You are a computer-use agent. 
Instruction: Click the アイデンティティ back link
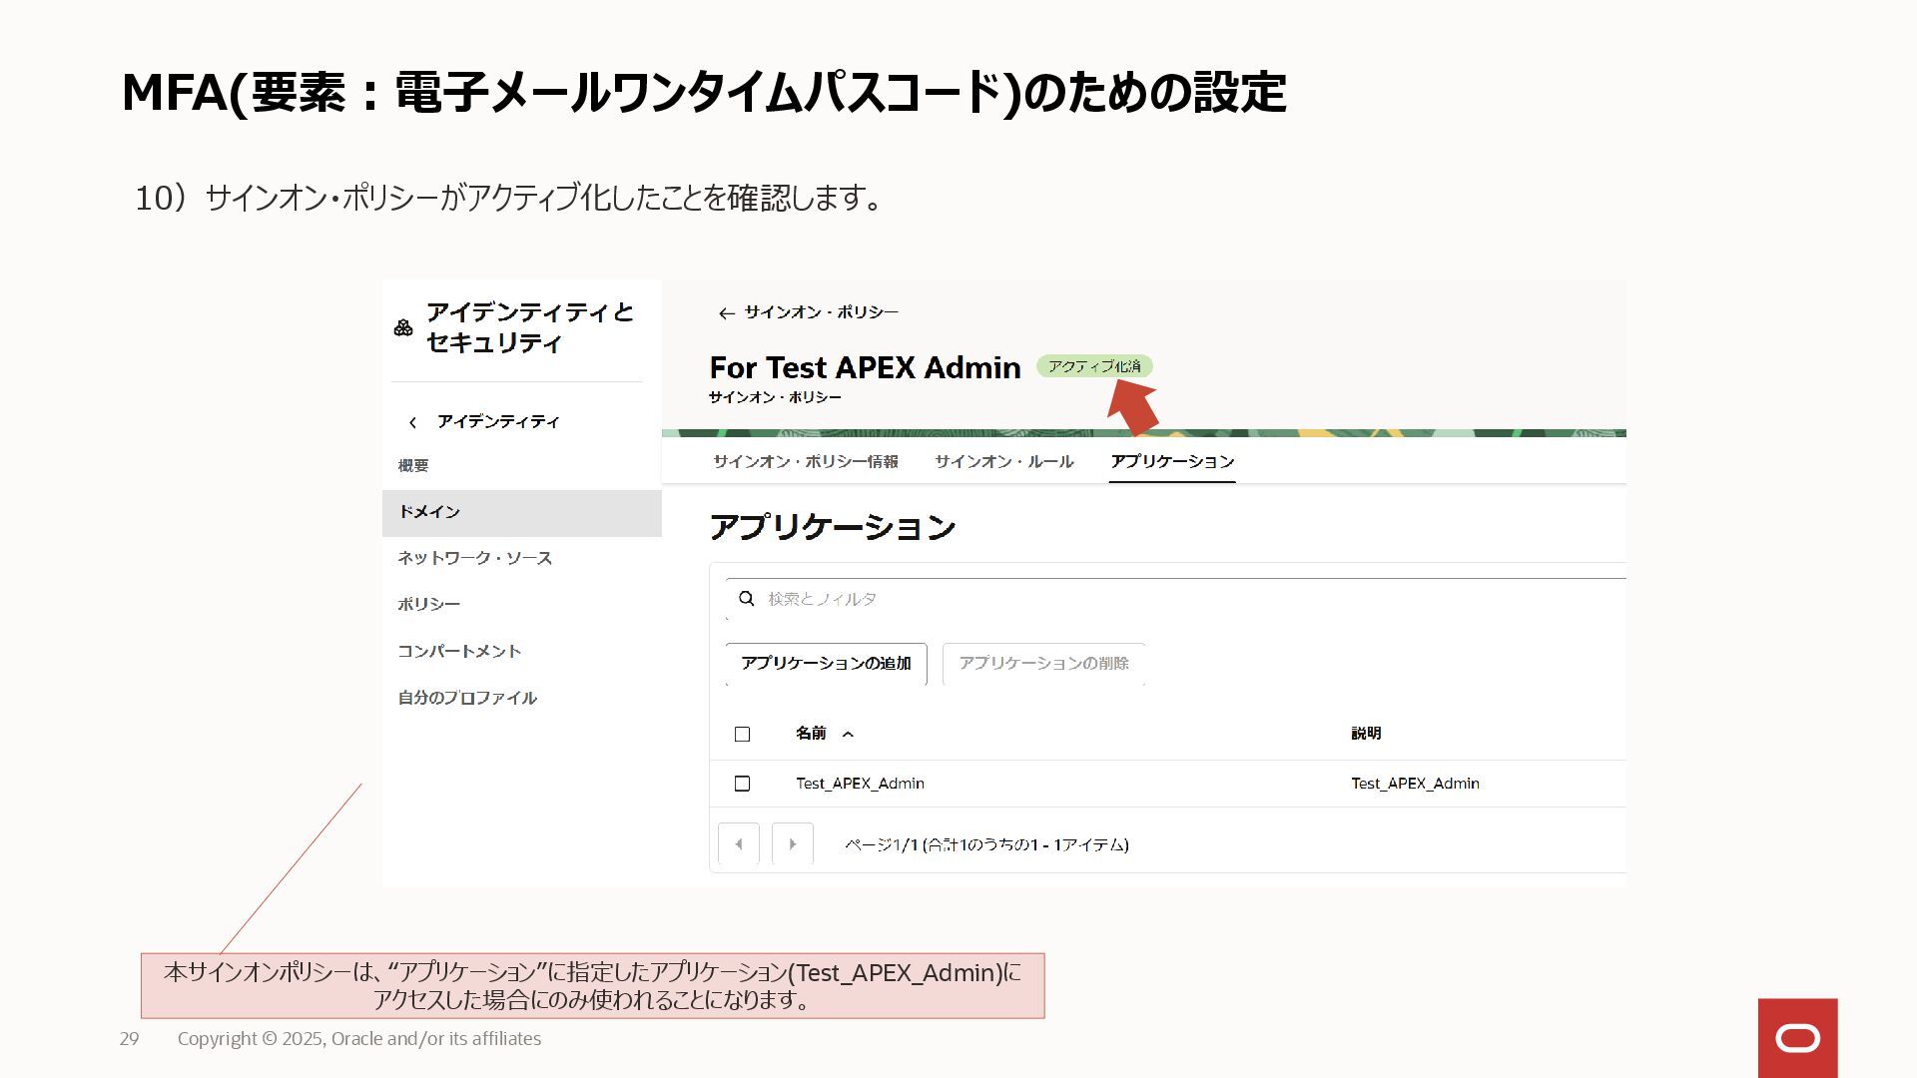click(498, 422)
